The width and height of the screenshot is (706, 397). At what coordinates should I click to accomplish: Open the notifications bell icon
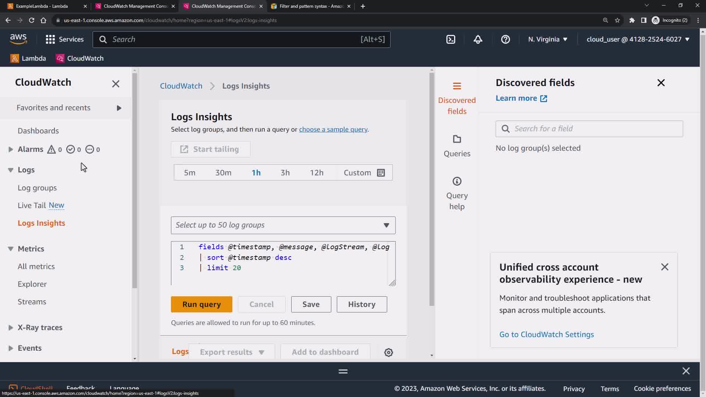coord(478,39)
